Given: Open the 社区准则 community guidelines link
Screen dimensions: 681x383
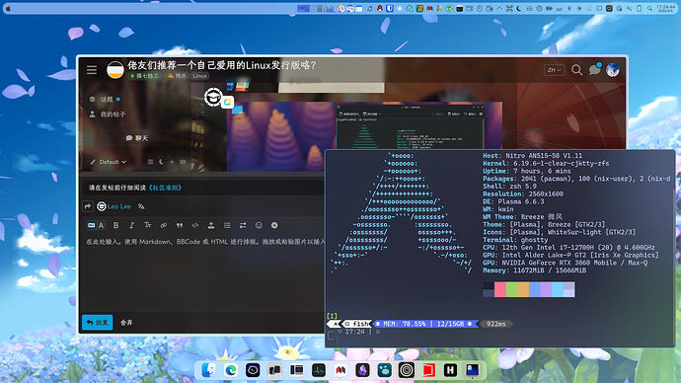Looking at the screenshot, I should point(165,188).
